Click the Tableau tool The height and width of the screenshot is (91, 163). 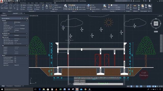[55, 9]
